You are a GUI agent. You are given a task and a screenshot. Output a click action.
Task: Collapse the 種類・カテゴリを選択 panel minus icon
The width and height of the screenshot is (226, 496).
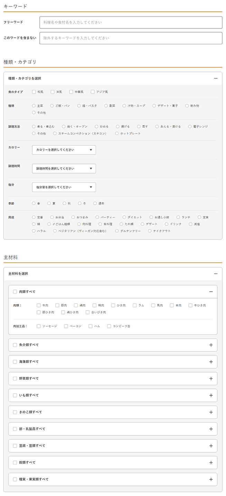tap(216, 79)
